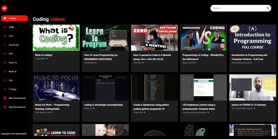Click the laptop icon beside App Development

pyautogui.click(x=5, y=107)
